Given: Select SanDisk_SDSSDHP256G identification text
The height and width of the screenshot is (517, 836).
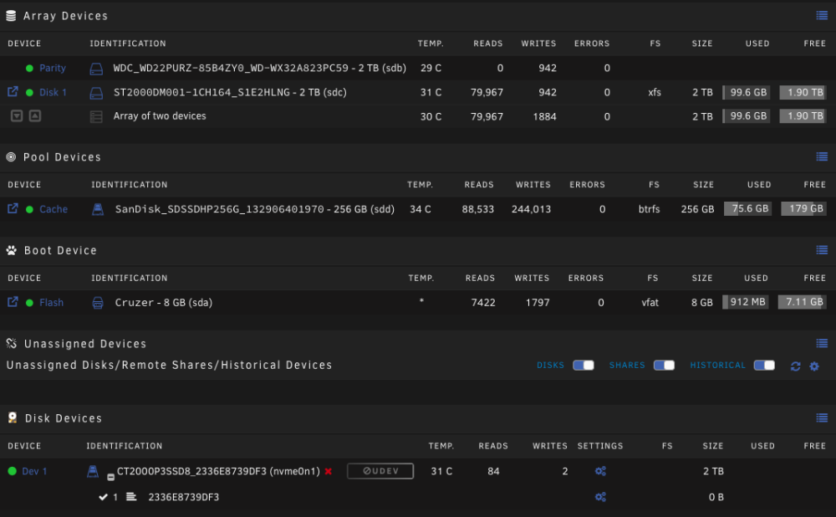Looking at the screenshot, I should [x=255, y=209].
